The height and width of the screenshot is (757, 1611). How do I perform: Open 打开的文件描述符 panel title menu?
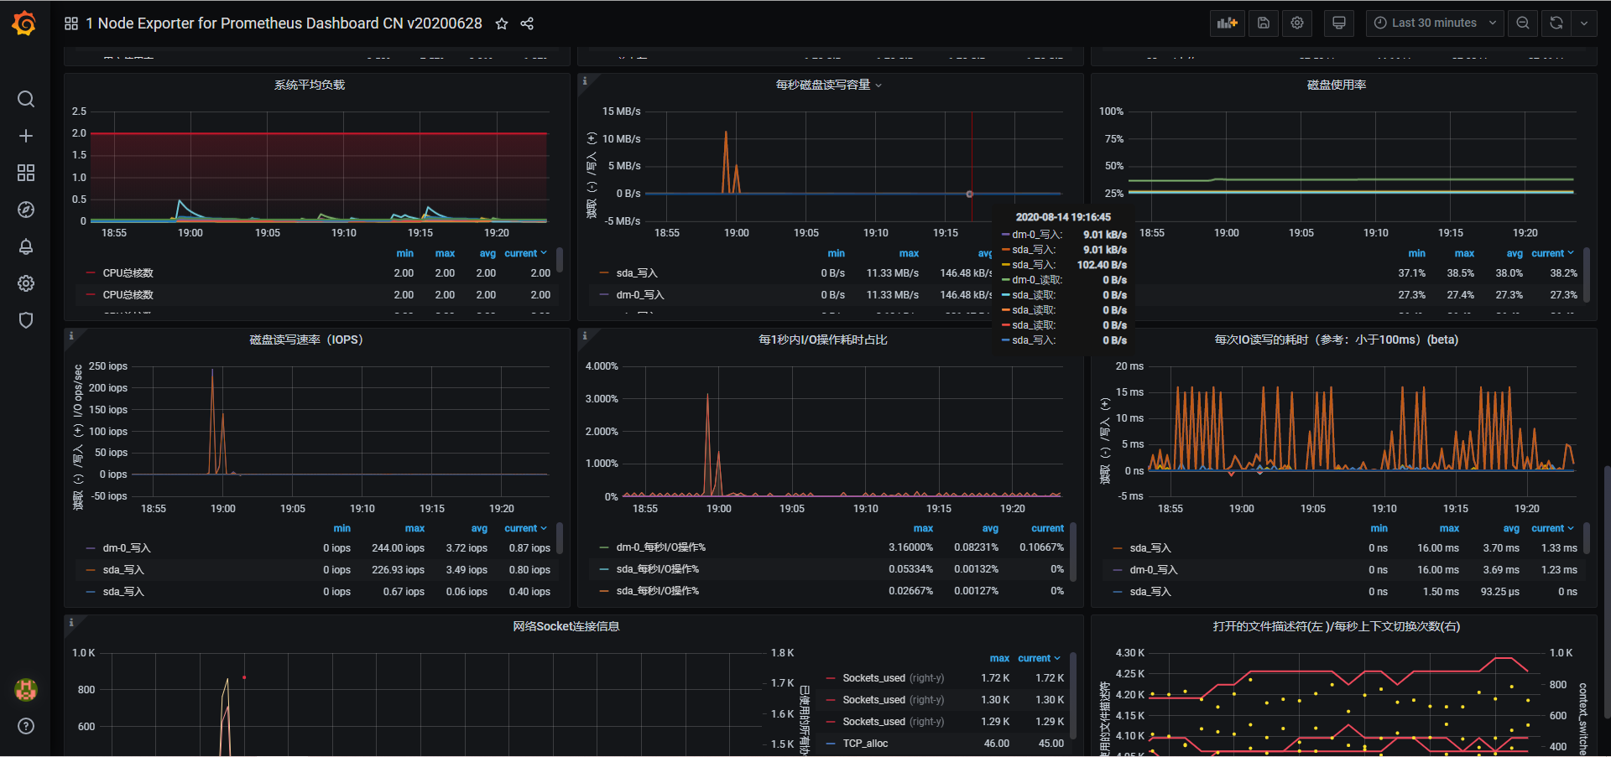pos(1337,626)
